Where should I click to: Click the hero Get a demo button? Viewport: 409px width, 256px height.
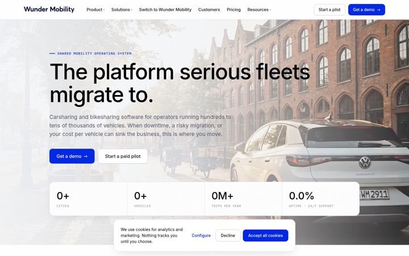[72, 156]
